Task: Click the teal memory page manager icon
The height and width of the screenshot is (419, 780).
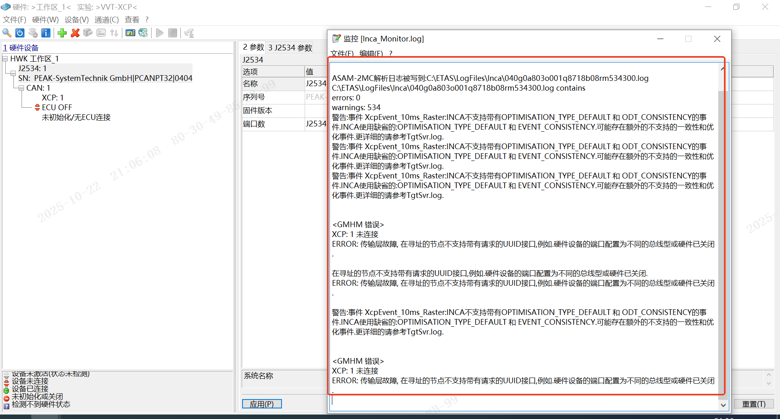Action: tap(143, 33)
